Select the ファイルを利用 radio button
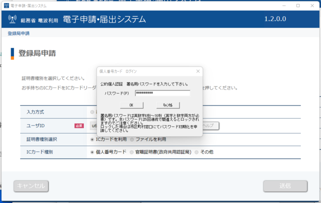Viewport: 321px width, 203px height. [132, 139]
